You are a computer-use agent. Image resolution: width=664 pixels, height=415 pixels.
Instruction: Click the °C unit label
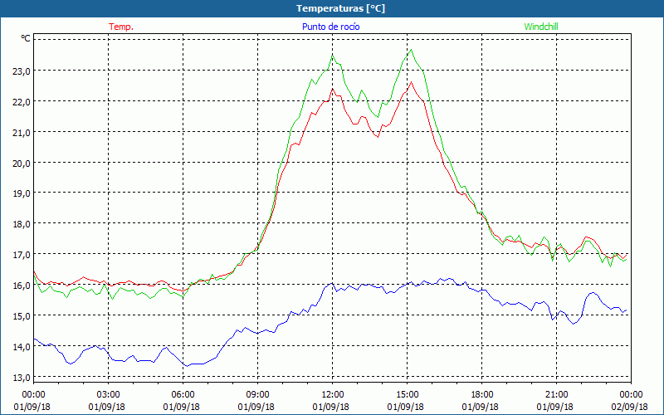click(x=26, y=38)
